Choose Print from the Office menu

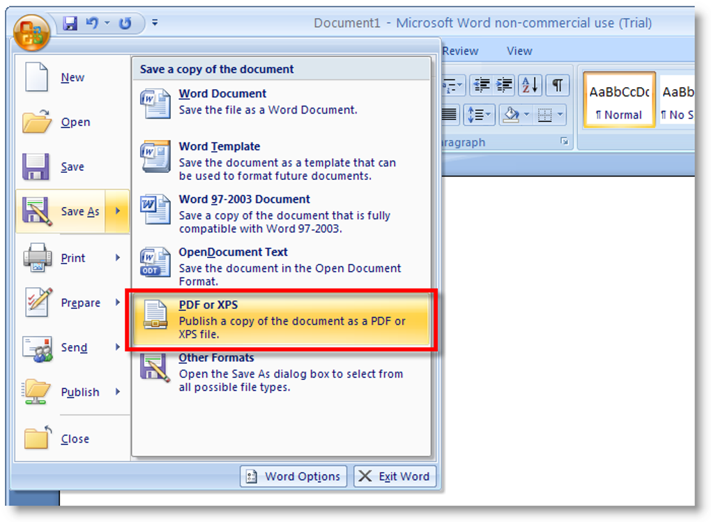(73, 258)
